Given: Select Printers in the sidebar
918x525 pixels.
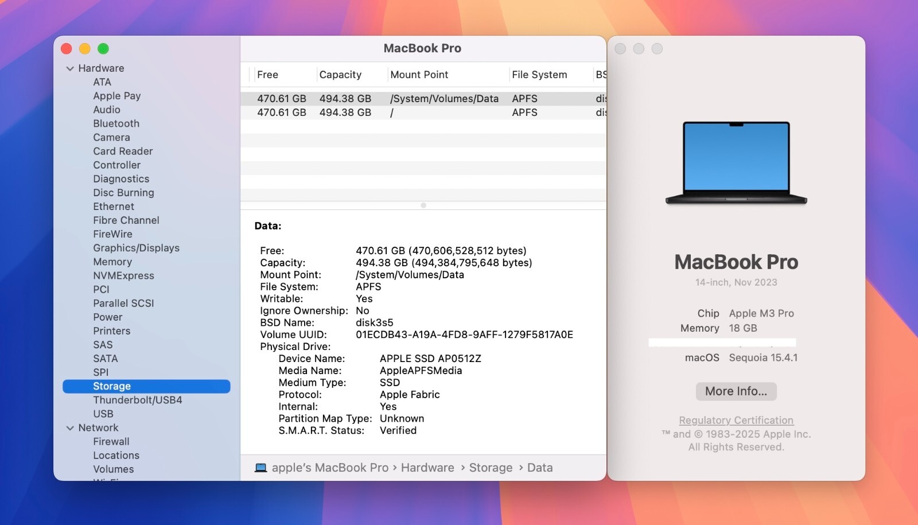Looking at the screenshot, I should click(112, 330).
